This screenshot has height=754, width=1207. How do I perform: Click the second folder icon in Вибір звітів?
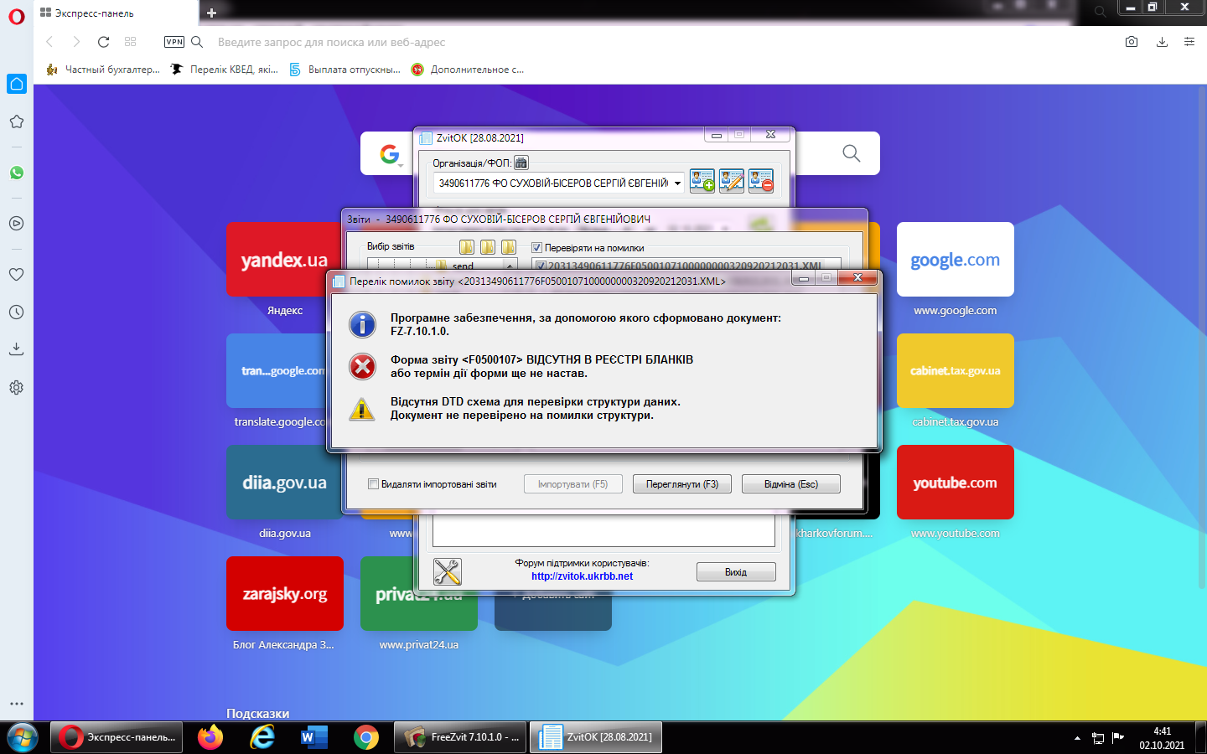pyautogui.click(x=488, y=247)
